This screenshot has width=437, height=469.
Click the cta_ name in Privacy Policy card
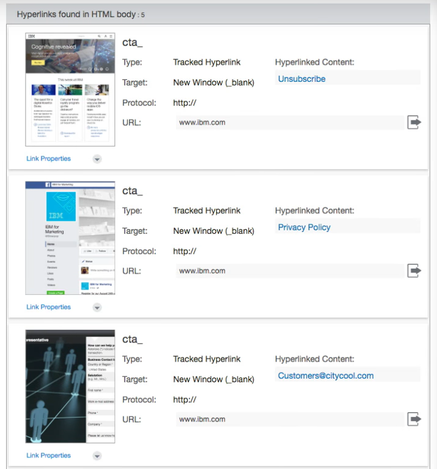pyautogui.click(x=132, y=191)
